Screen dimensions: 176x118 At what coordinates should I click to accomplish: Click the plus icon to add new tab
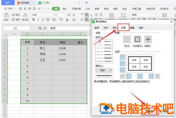(x=86, y=3)
